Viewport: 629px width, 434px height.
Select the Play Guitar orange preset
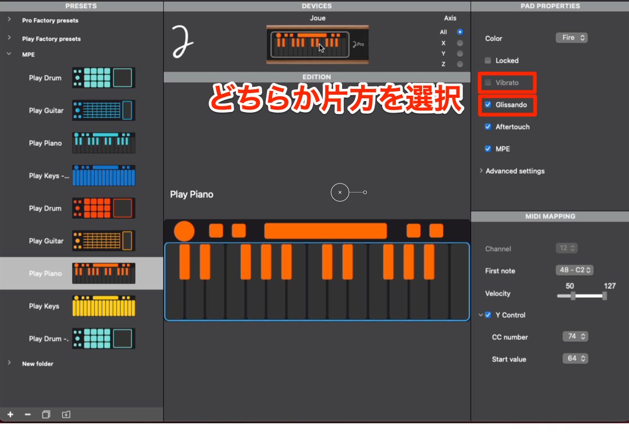[x=82, y=241]
